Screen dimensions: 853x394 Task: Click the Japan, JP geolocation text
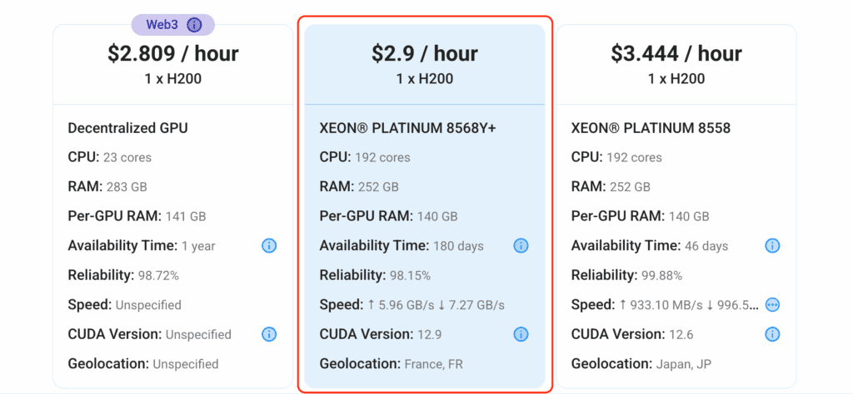[x=687, y=364]
